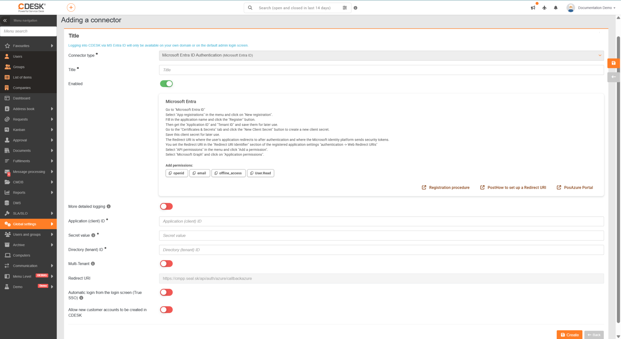Click the Menu search box
This screenshot has height=339, width=621.
click(x=28, y=31)
